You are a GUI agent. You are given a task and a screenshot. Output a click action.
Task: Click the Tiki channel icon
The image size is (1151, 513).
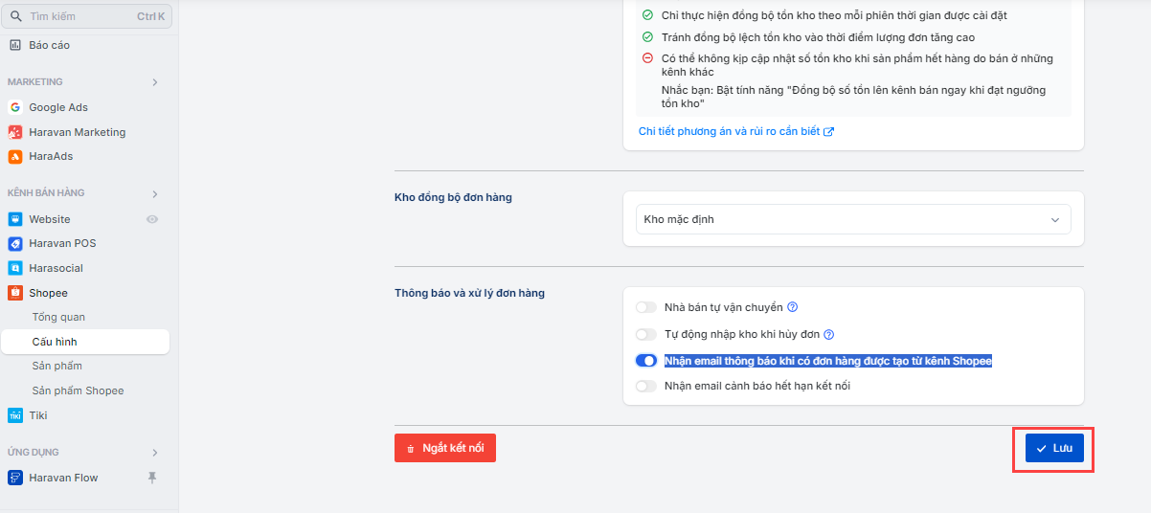15,415
